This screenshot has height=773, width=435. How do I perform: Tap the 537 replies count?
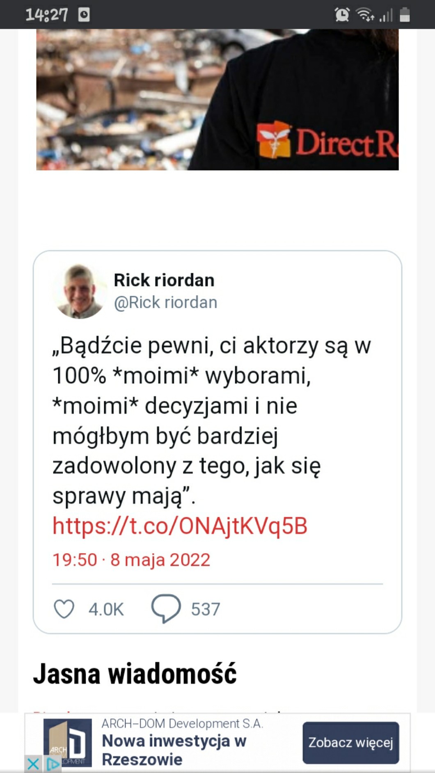tap(206, 609)
